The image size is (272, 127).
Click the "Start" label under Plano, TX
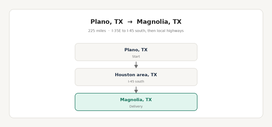coord(136,57)
